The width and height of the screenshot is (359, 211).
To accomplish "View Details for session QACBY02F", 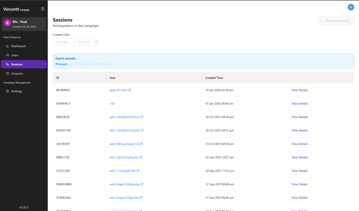I will point(299,144).
